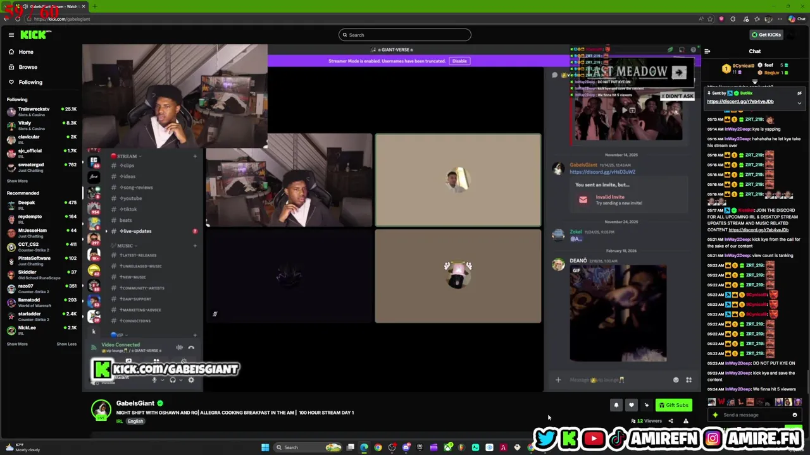Click the add attachment plus in Discord message box

(x=558, y=380)
